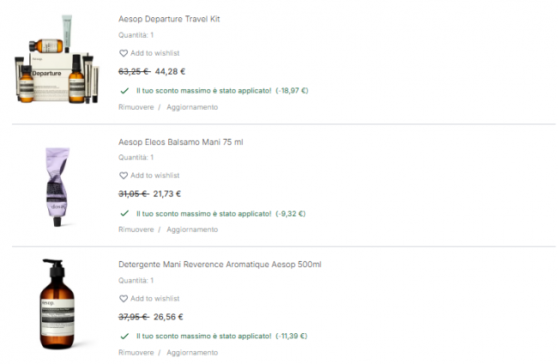Screen dimensions: 558x364
Task: Click Quantità: 1 for Eleos Balsamo Mani
Action: [136, 157]
